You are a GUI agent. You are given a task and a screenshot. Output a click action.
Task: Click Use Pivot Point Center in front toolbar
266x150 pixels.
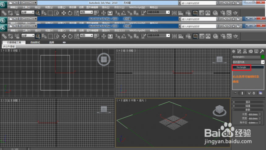point(97,36)
